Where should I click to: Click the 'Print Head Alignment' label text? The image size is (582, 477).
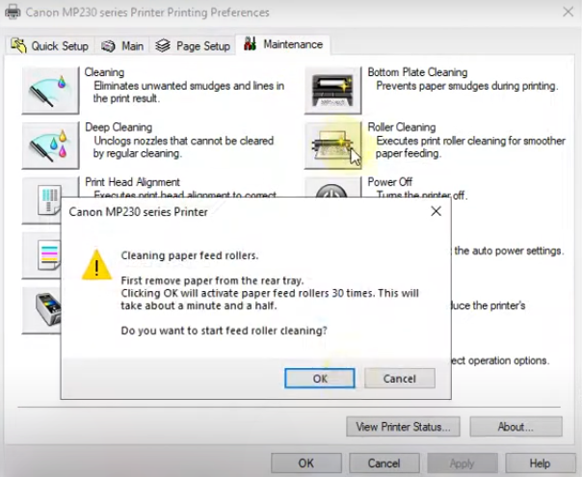tap(133, 182)
